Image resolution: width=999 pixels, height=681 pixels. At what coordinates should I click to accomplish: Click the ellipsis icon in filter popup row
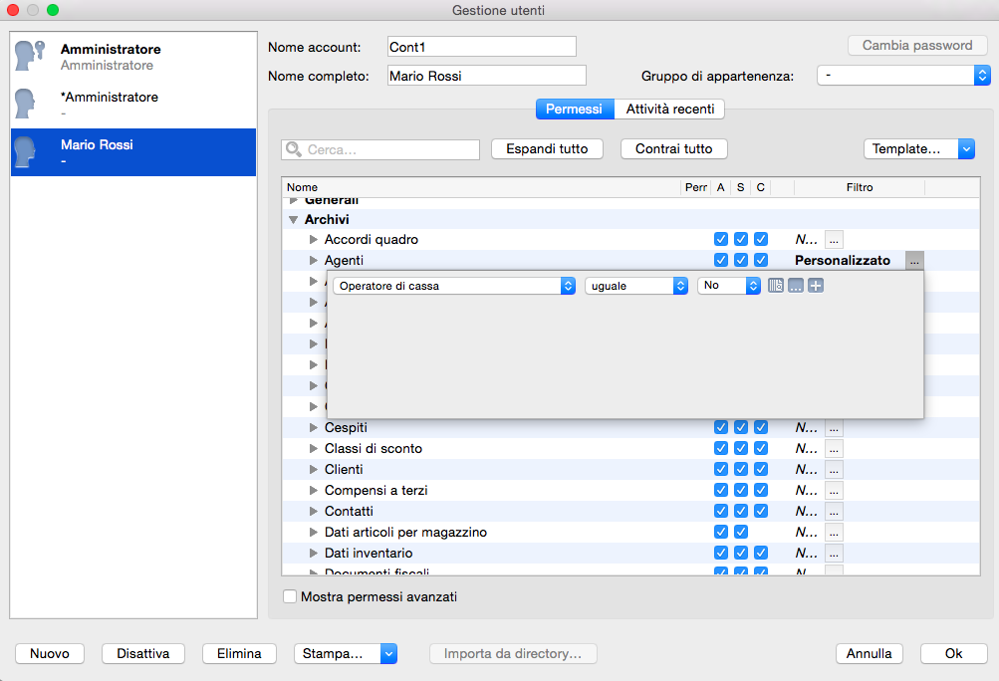click(796, 286)
